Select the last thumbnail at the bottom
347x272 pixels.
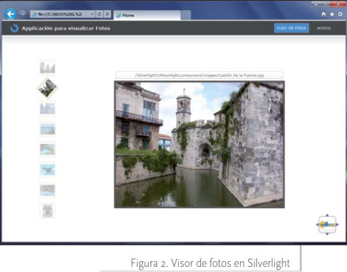tap(48, 211)
